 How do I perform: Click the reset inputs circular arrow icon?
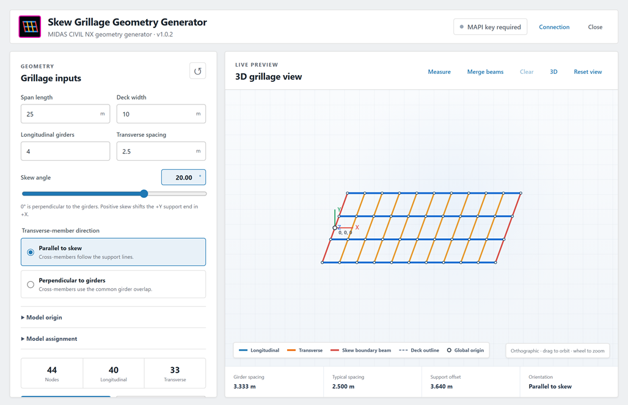(197, 71)
